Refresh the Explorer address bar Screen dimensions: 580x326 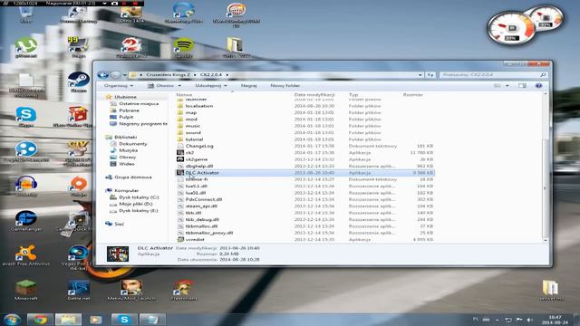[430, 75]
